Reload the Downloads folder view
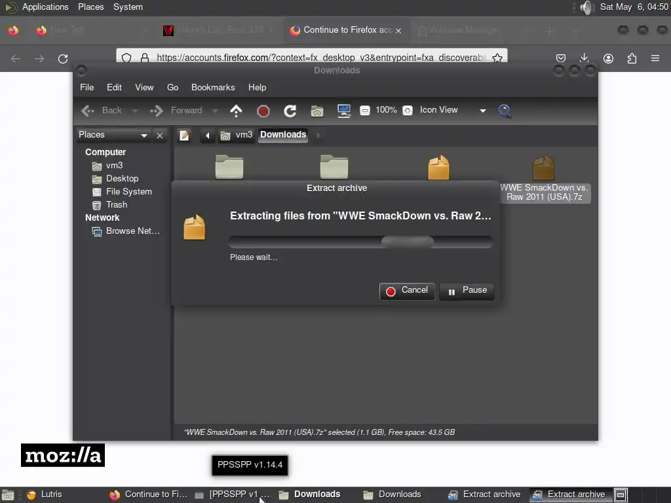 point(290,111)
